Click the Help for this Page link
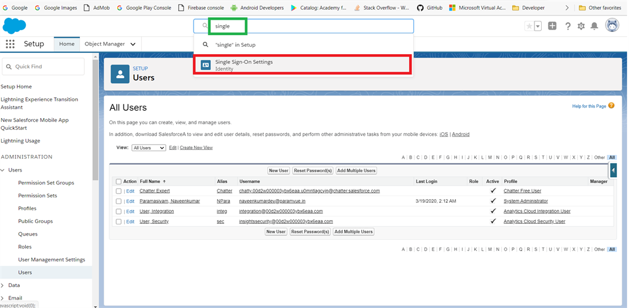The width and height of the screenshot is (629, 308). tap(589, 106)
